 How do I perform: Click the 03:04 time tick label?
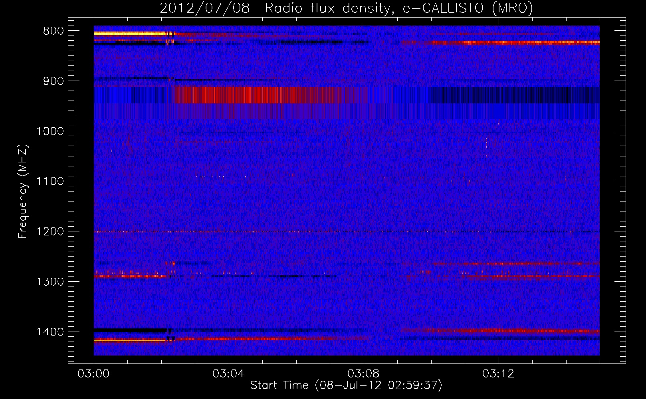click(x=228, y=374)
